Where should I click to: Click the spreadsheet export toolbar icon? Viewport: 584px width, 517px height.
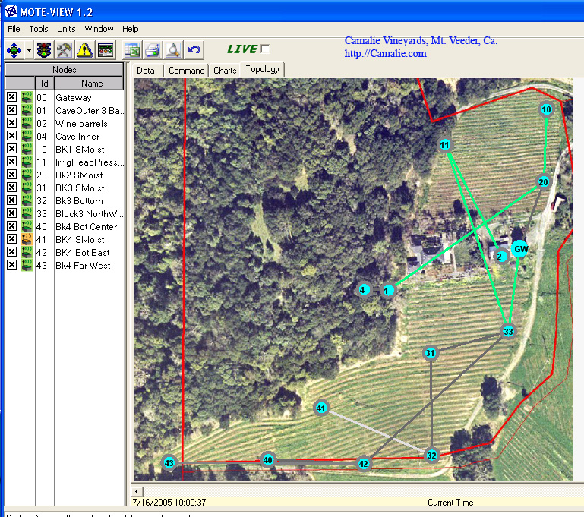click(x=132, y=50)
